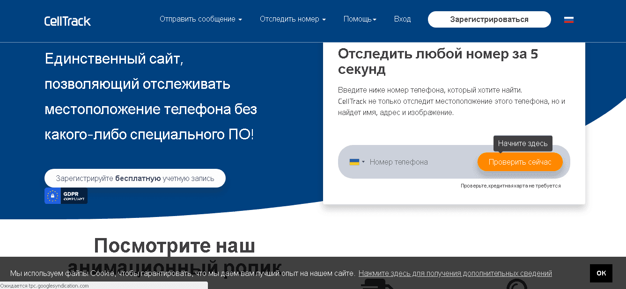Open the cookie additional information link
The image size is (626, 289).
[455, 274]
